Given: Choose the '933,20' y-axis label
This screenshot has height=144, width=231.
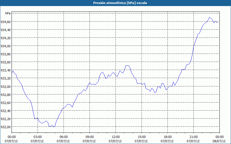Looking at the screenshot, I should [x=5, y=78].
